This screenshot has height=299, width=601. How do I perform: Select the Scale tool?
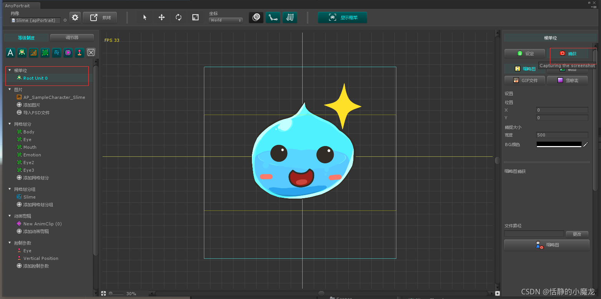pos(195,17)
